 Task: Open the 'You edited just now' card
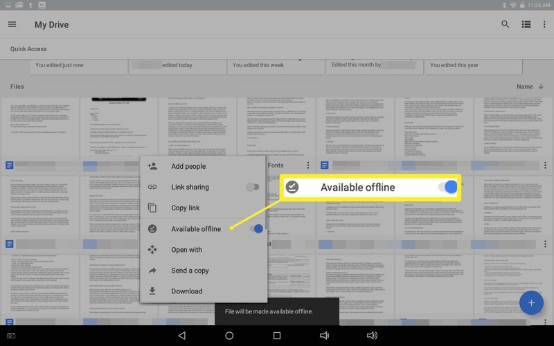[x=79, y=66]
